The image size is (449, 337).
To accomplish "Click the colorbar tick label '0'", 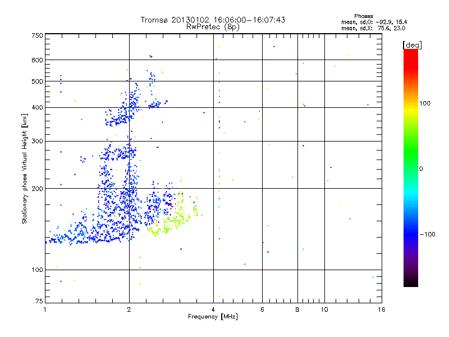I will (421, 168).
